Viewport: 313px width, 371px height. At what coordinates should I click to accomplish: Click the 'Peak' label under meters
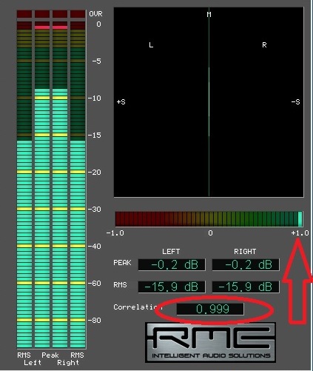click(x=50, y=355)
